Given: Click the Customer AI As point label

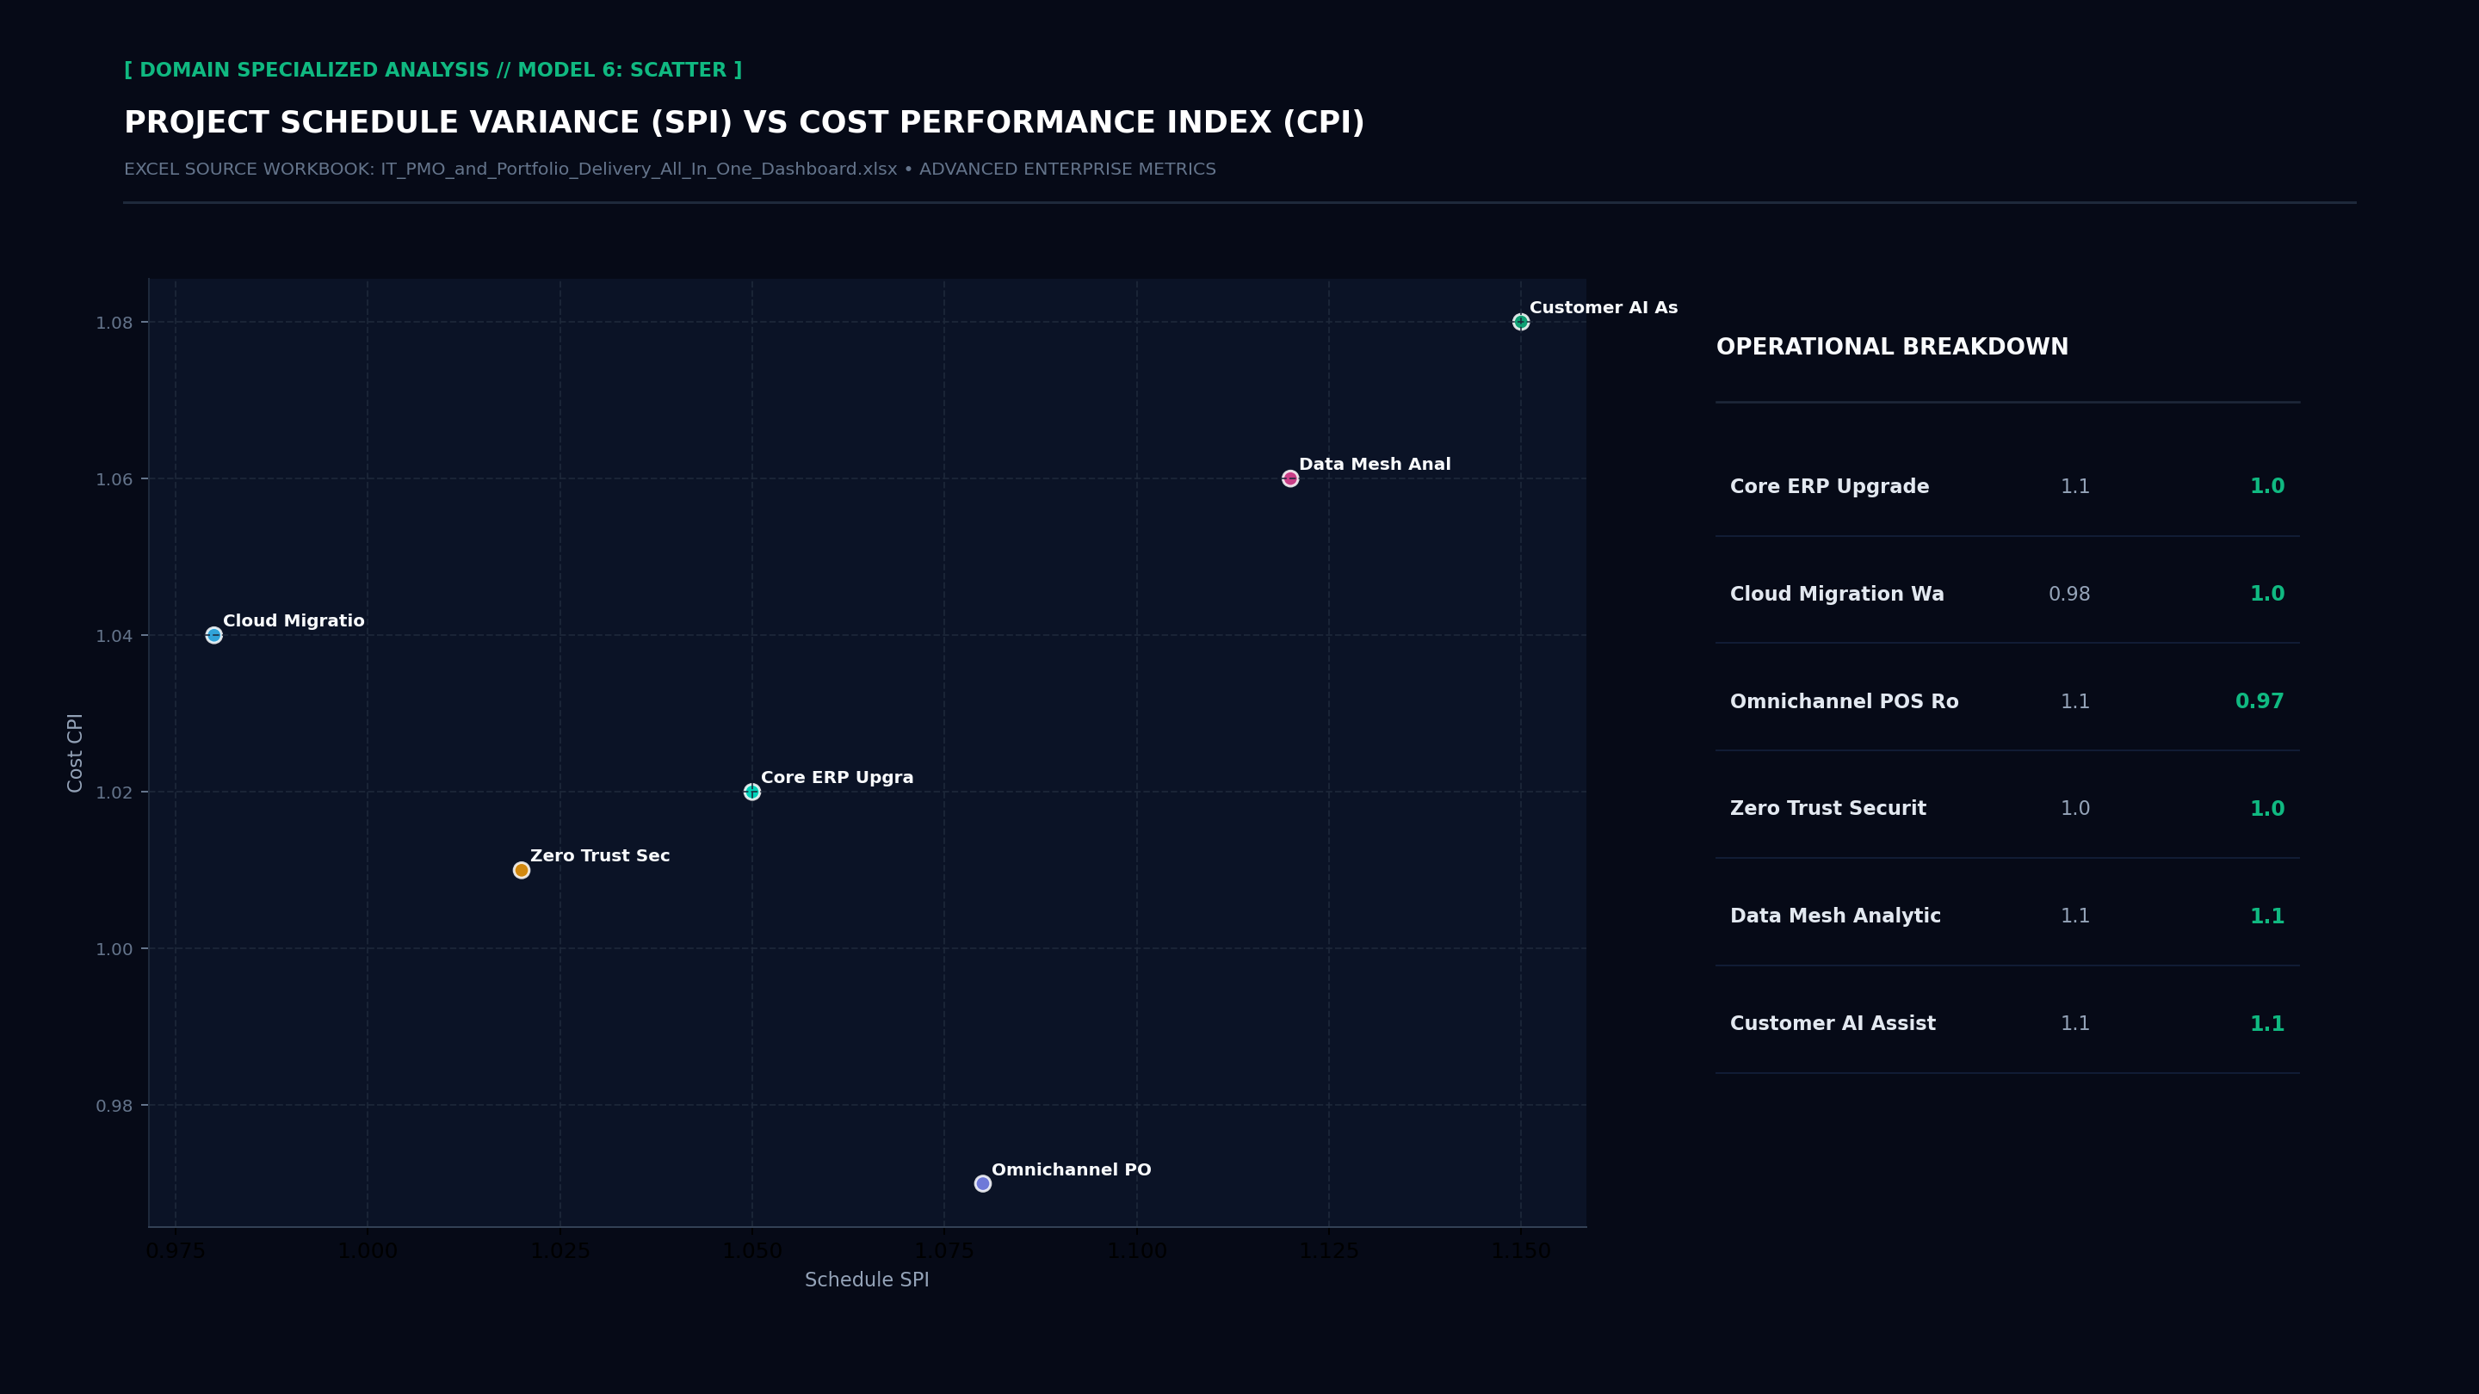Looking at the screenshot, I should [x=1604, y=308].
